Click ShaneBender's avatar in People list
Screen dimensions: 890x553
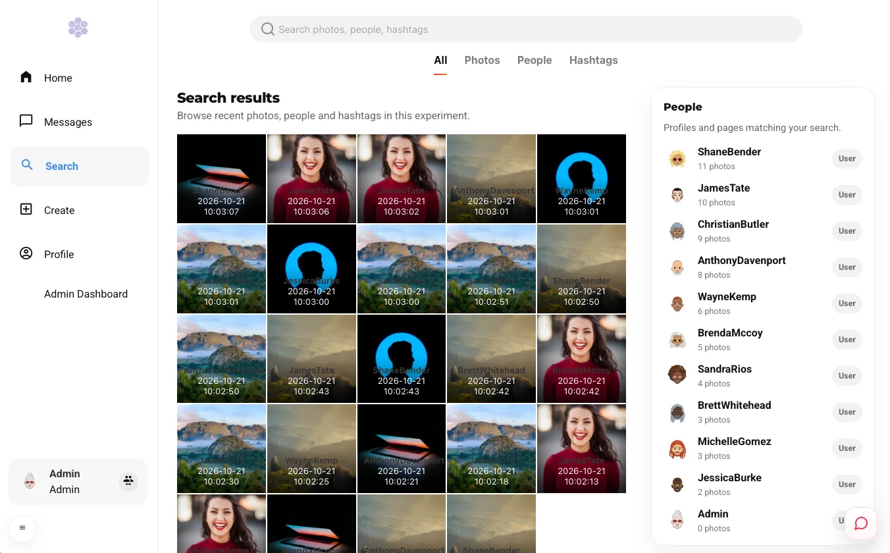point(677,159)
